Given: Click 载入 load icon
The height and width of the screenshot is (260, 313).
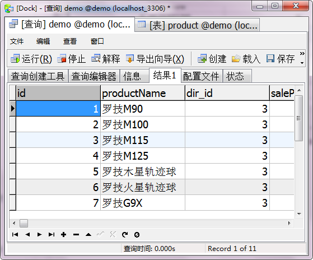Looking at the screenshot, I should click(x=236, y=58).
